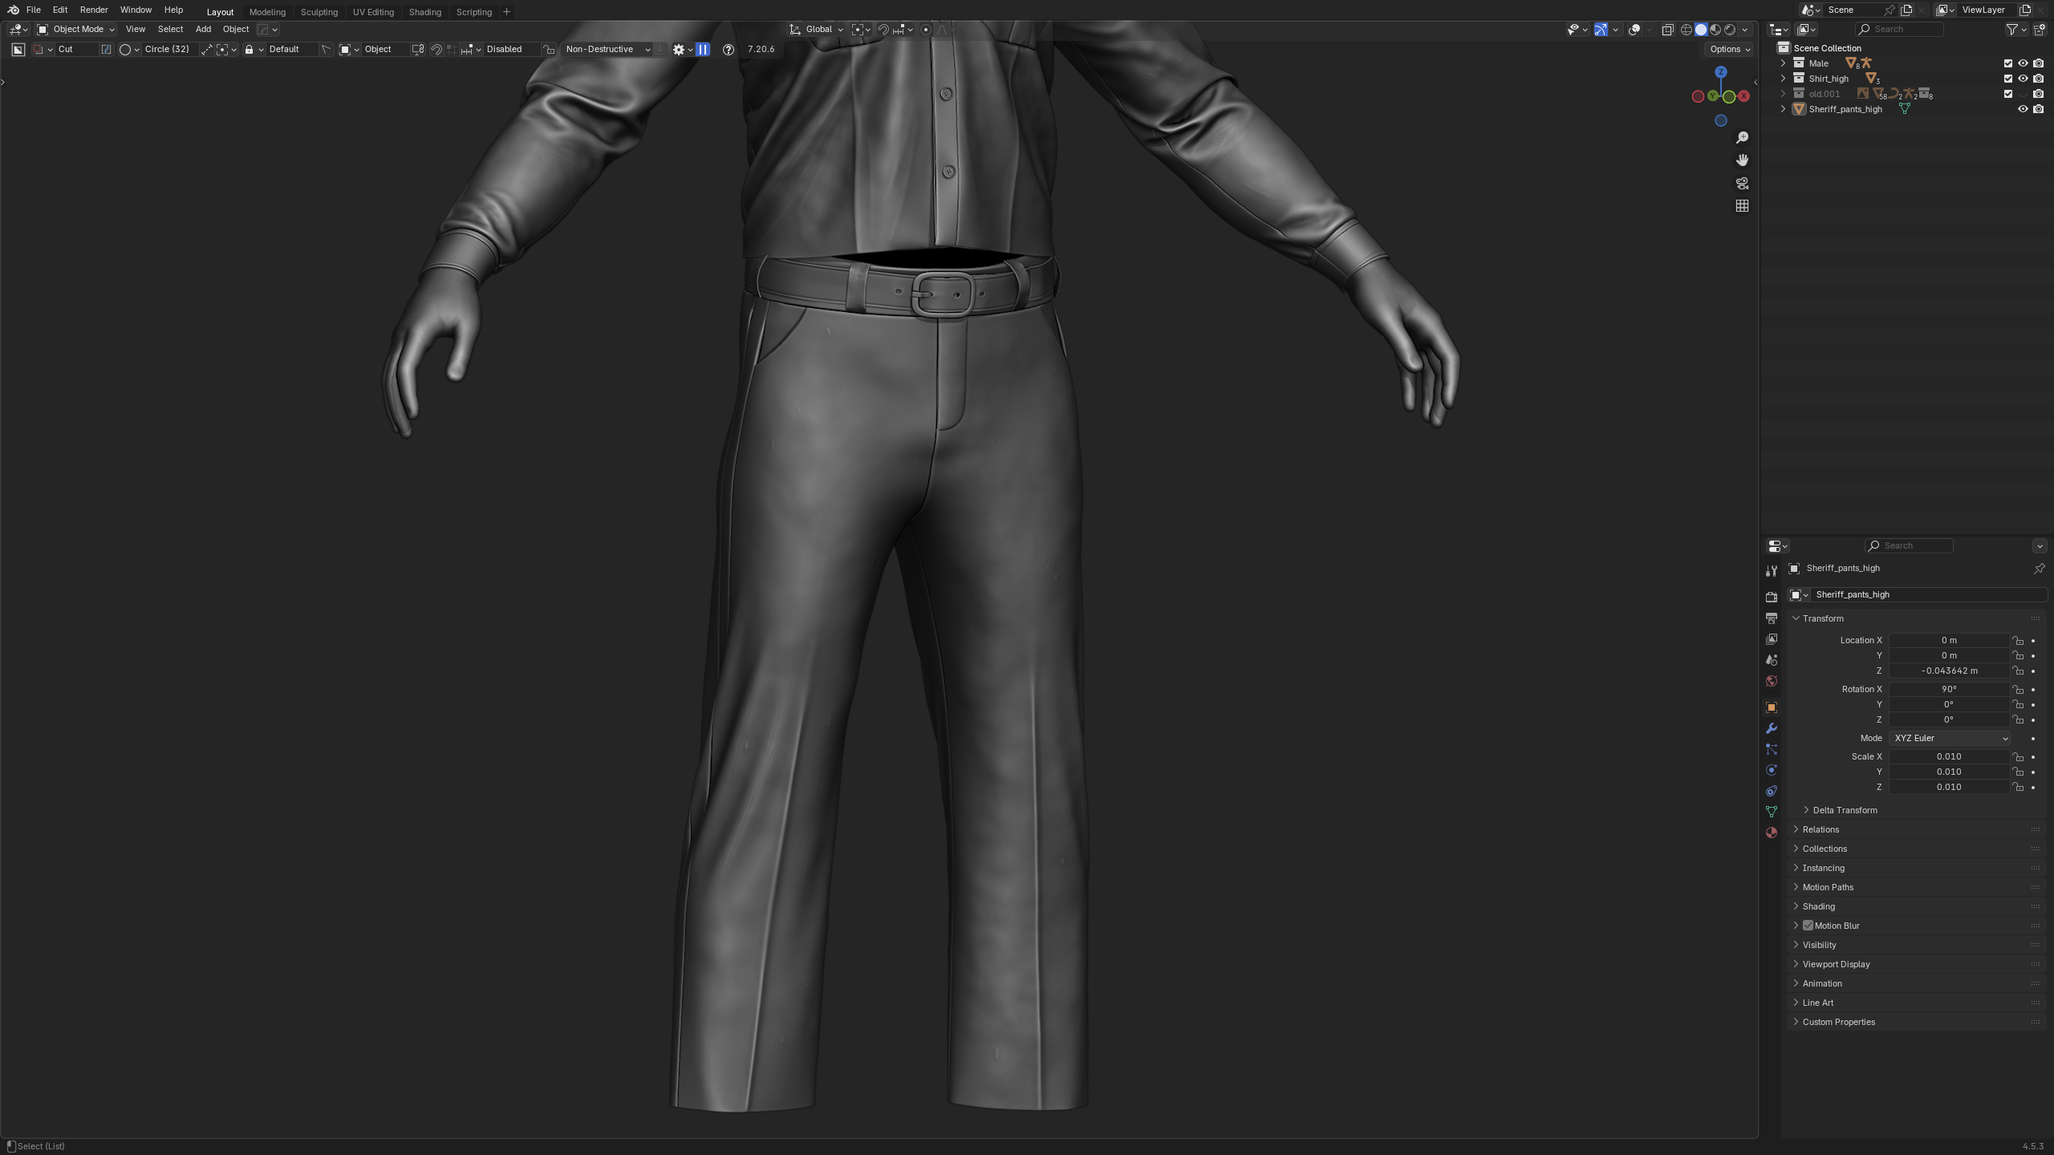Click the pan view hand icon
Image resolution: width=2054 pixels, height=1155 pixels.
coord(1742,160)
